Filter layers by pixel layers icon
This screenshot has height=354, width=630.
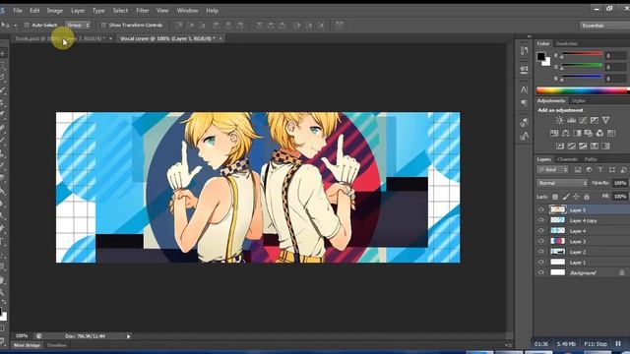578,170
